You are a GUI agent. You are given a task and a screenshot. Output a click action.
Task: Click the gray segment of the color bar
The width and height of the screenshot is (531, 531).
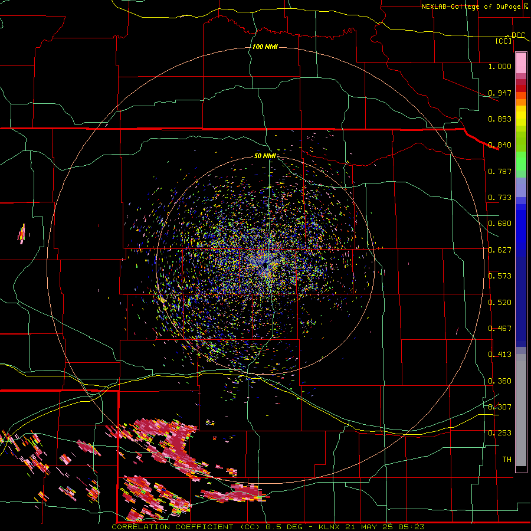pyautogui.click(x=521, y=410)
